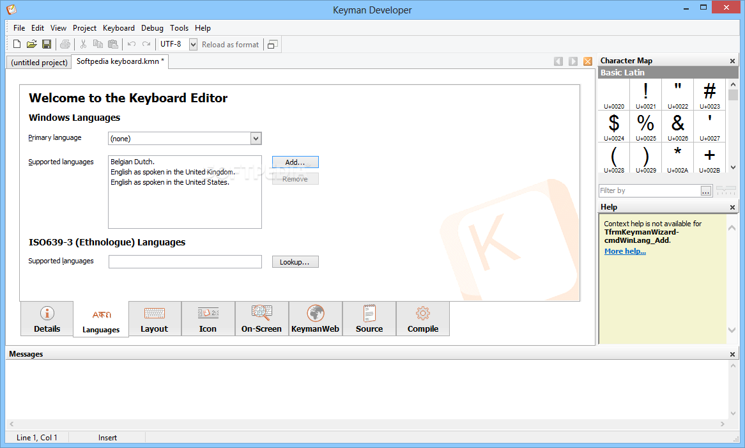
Task: Select the Languages editor tab
Action: click(x=101, y=320)
